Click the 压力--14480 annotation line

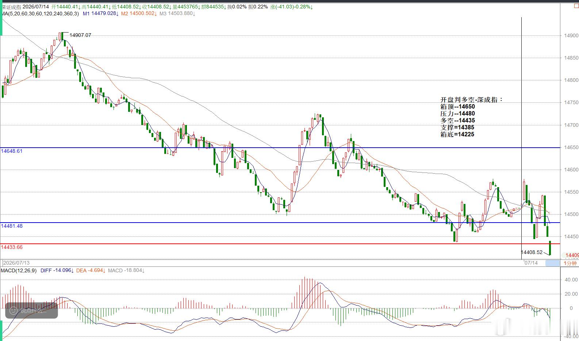click(458, 114)
